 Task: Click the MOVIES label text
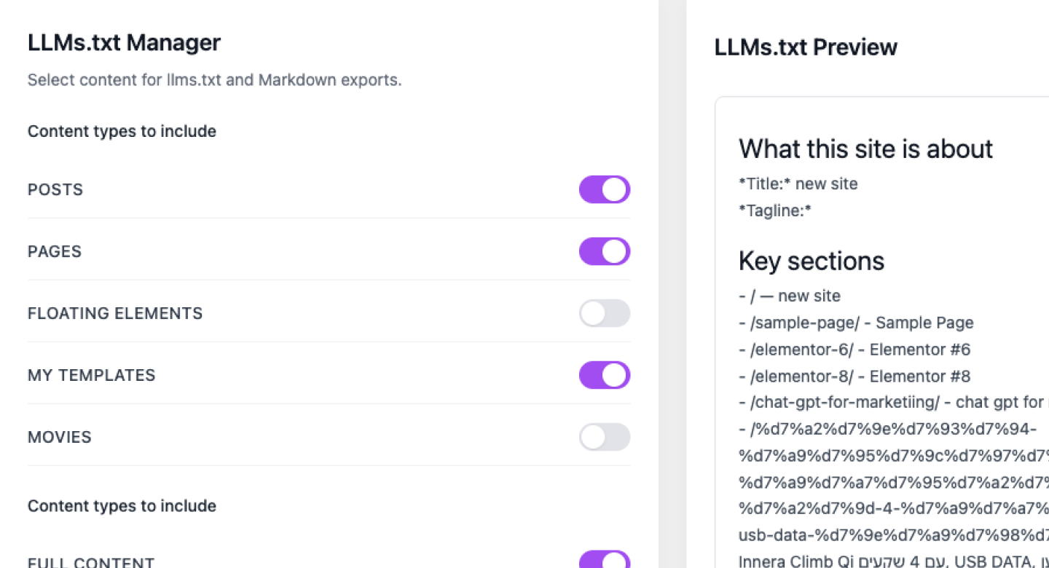[x=61, y=437]
